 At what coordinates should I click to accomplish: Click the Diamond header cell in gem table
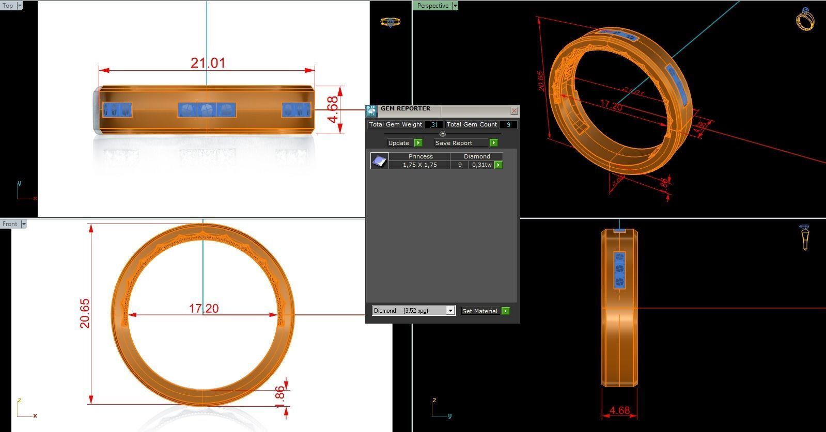(477, 156)
